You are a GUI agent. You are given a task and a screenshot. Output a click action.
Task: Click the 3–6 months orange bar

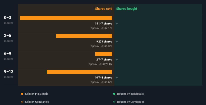coord(84,36)
